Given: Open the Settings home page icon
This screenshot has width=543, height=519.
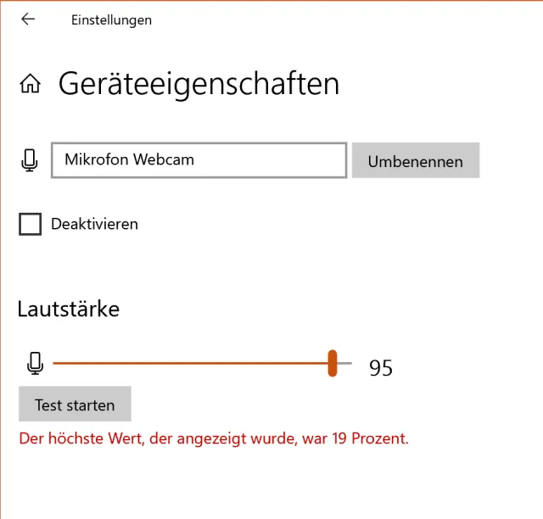Looking at the screenshot, I should [30, 85].
